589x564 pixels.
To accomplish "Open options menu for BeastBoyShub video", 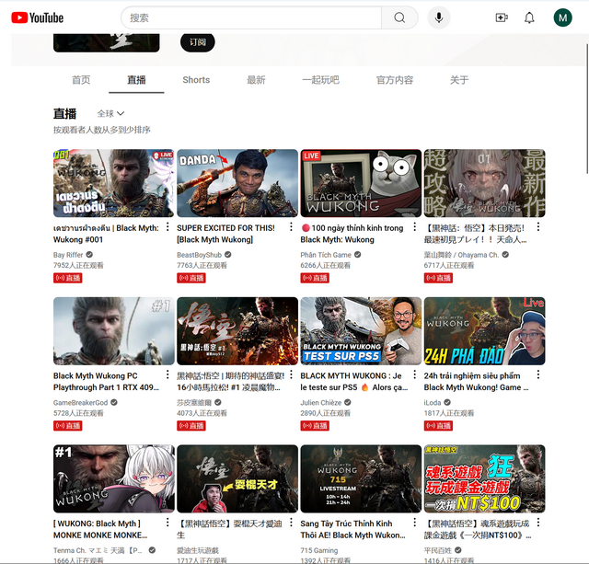I will (x=291, y=227).
